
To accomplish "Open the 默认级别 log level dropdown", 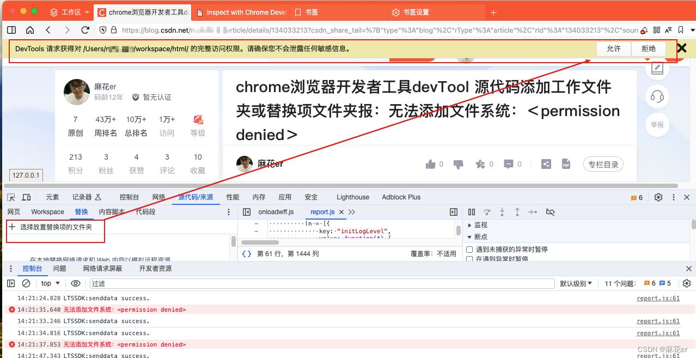I will 576,283.
